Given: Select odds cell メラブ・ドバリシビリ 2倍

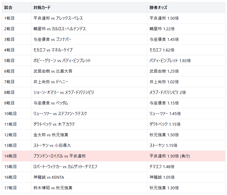Looking at the screenshot, I should coord(167,92).
